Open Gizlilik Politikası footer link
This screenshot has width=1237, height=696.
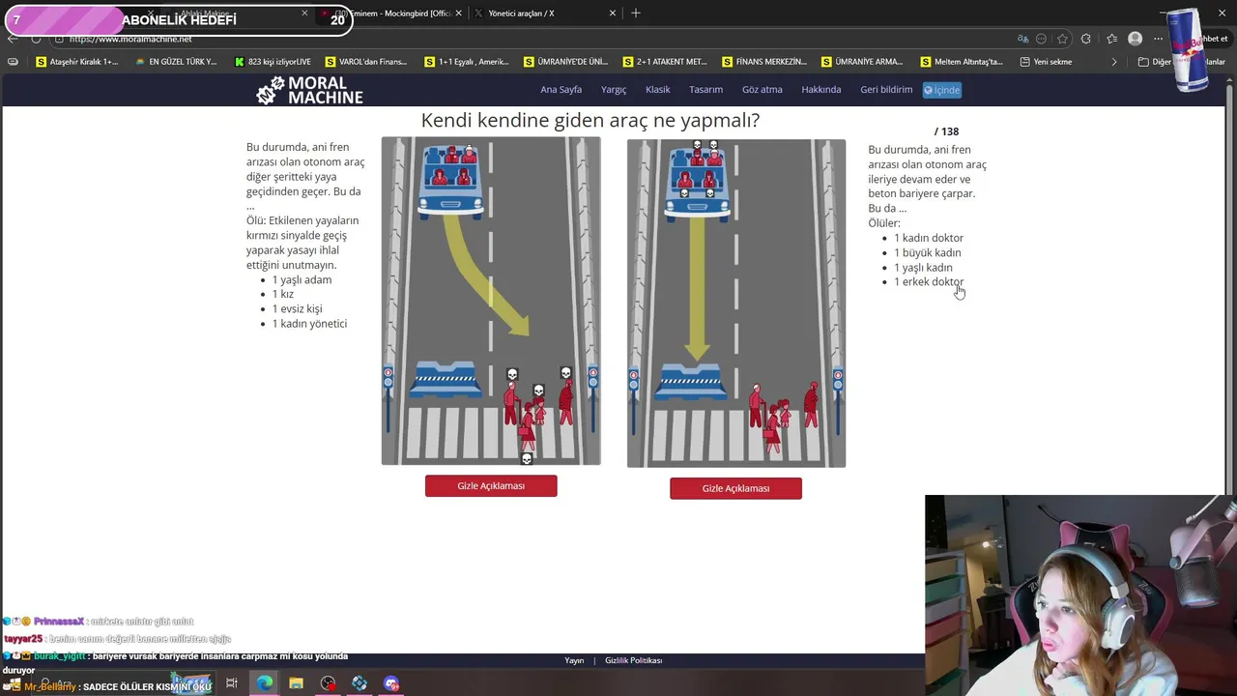pos(633,660)
